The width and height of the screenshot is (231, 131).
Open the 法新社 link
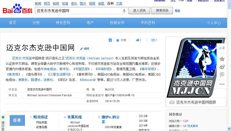click(x=48, y=80)
